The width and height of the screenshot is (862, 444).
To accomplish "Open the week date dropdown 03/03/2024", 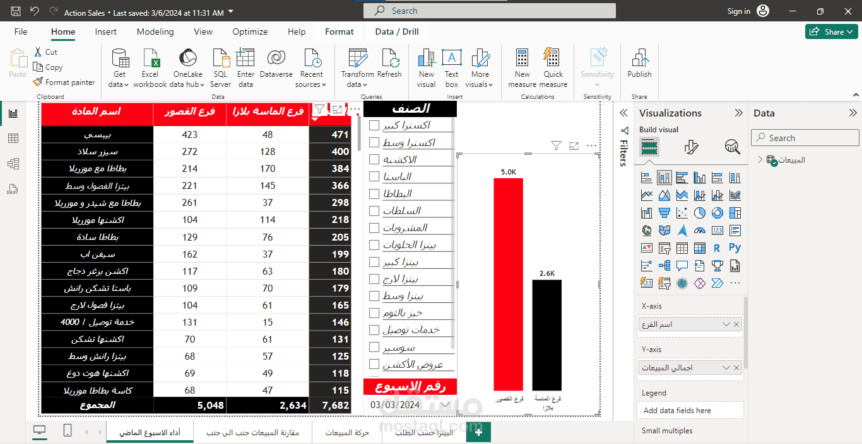I will pyautogui.click(x=446, y=405).
